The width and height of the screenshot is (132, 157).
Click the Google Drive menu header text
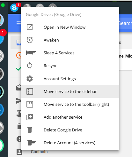[54, 14]
